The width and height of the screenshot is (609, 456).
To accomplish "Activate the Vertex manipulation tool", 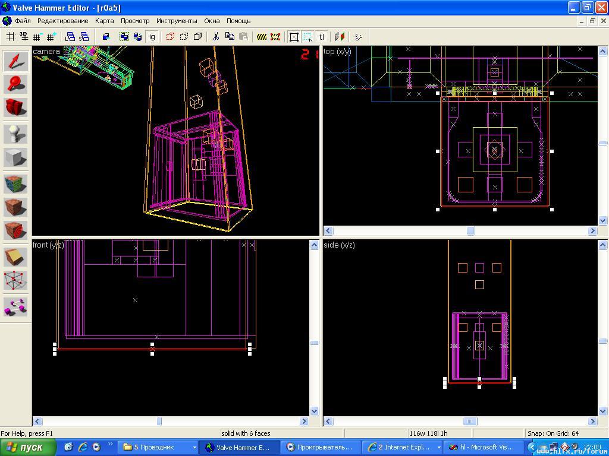I will 15,281.
